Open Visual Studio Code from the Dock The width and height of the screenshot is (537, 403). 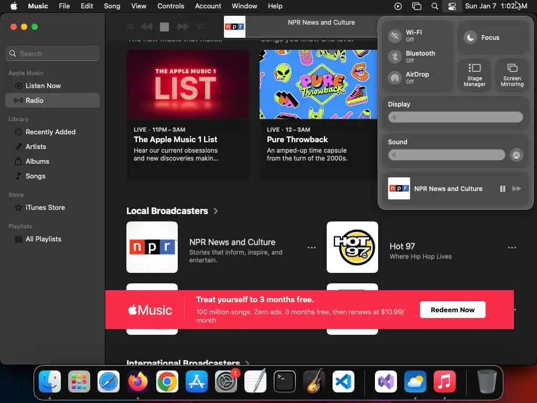[343, 381]
